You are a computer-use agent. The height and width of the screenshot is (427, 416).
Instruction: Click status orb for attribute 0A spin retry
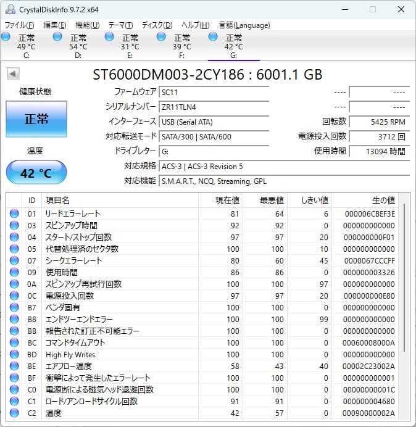pos(14,284)
